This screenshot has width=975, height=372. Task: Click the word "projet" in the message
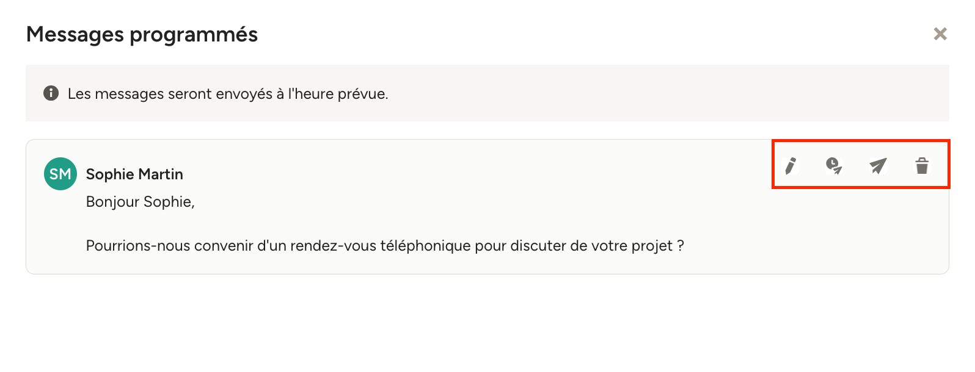pos(652,246)
